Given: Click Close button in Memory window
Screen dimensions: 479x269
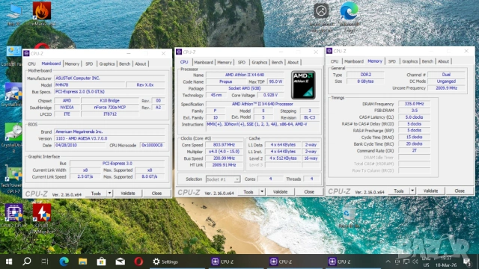Looking at the screenshot, I should 460,191.
